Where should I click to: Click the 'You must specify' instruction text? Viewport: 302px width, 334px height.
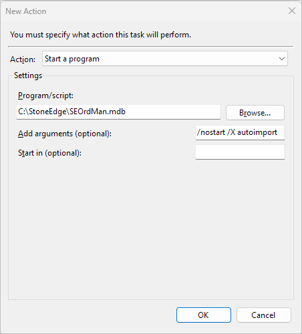pyautogui.click(x=100, y=35)
